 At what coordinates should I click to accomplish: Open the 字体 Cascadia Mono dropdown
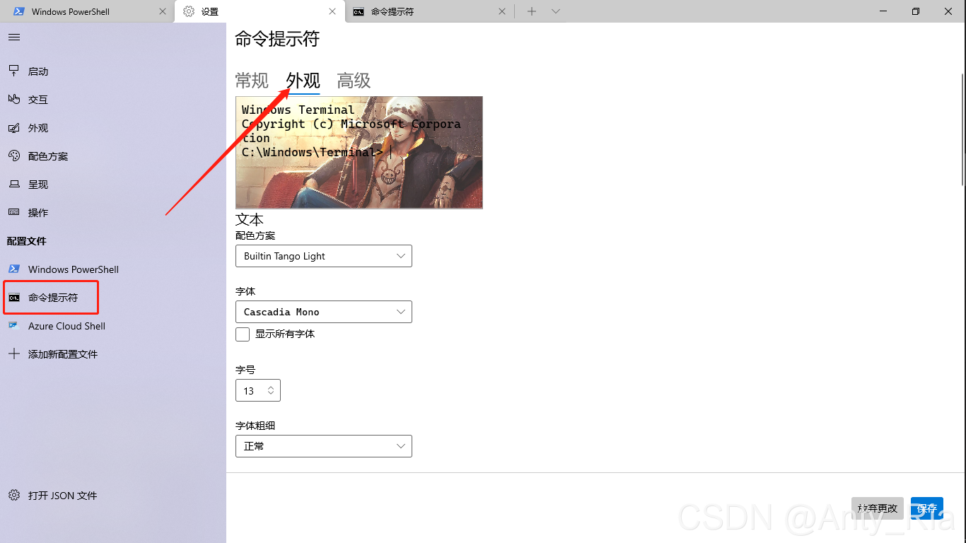(324, 312)
